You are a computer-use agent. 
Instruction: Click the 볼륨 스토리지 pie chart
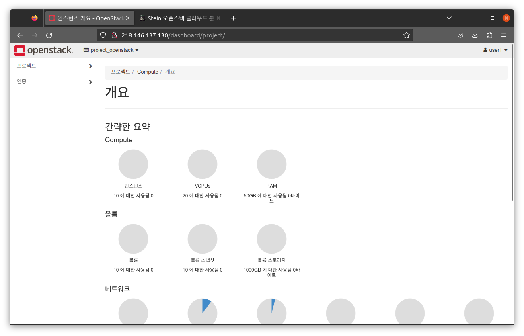click(271, 239)
